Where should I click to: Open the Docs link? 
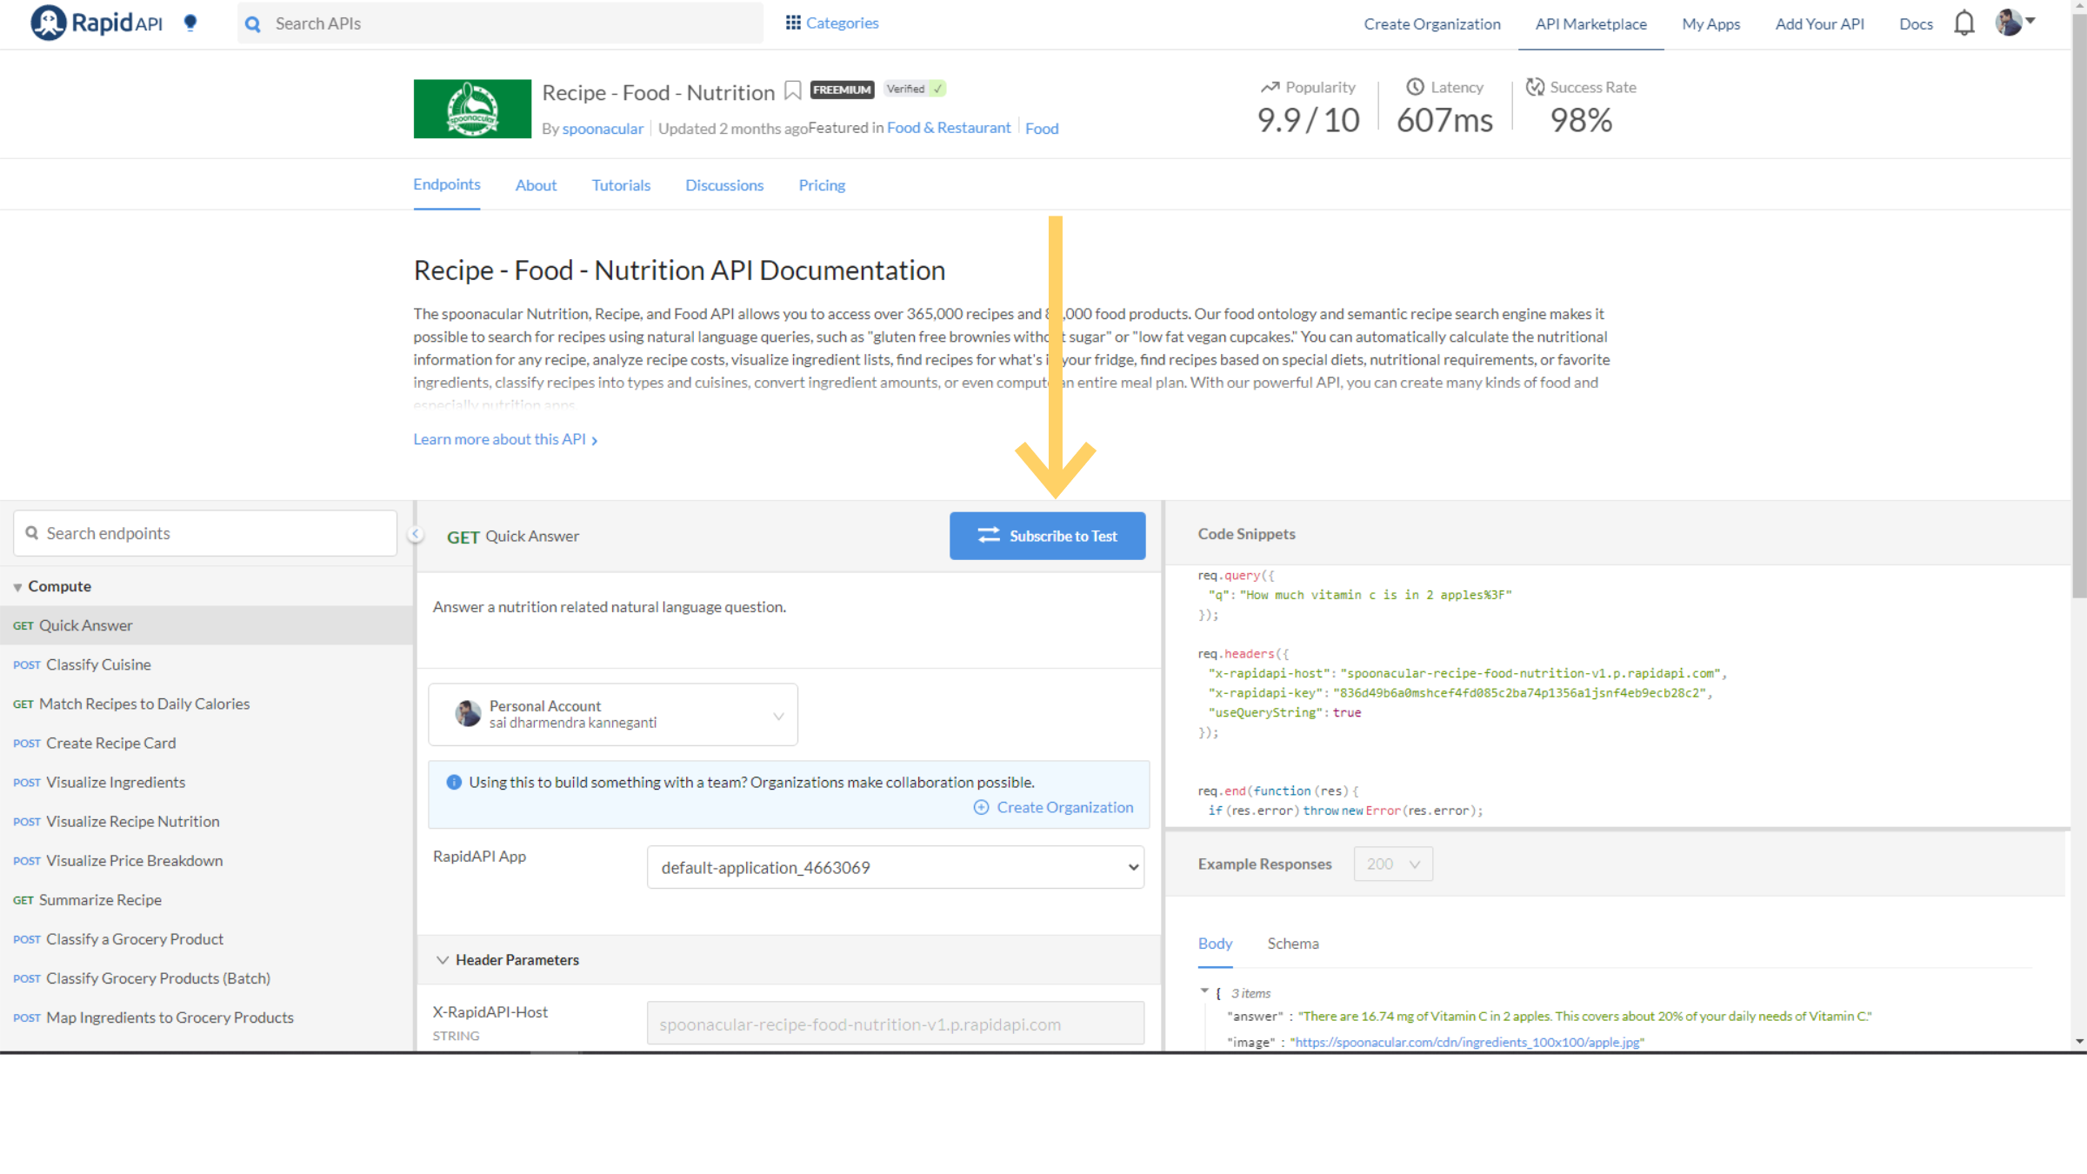(x=1916, y=24)
